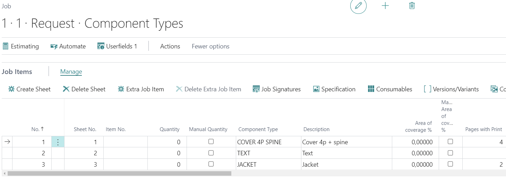Screen dimensions: 506x184
Task: Add a new job with plus icon
Action: (x=385, y=6)
